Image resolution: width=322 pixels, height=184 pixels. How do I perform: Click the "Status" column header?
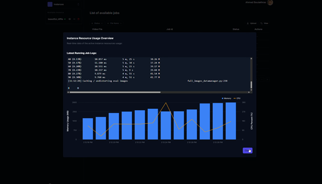[236, 29]
